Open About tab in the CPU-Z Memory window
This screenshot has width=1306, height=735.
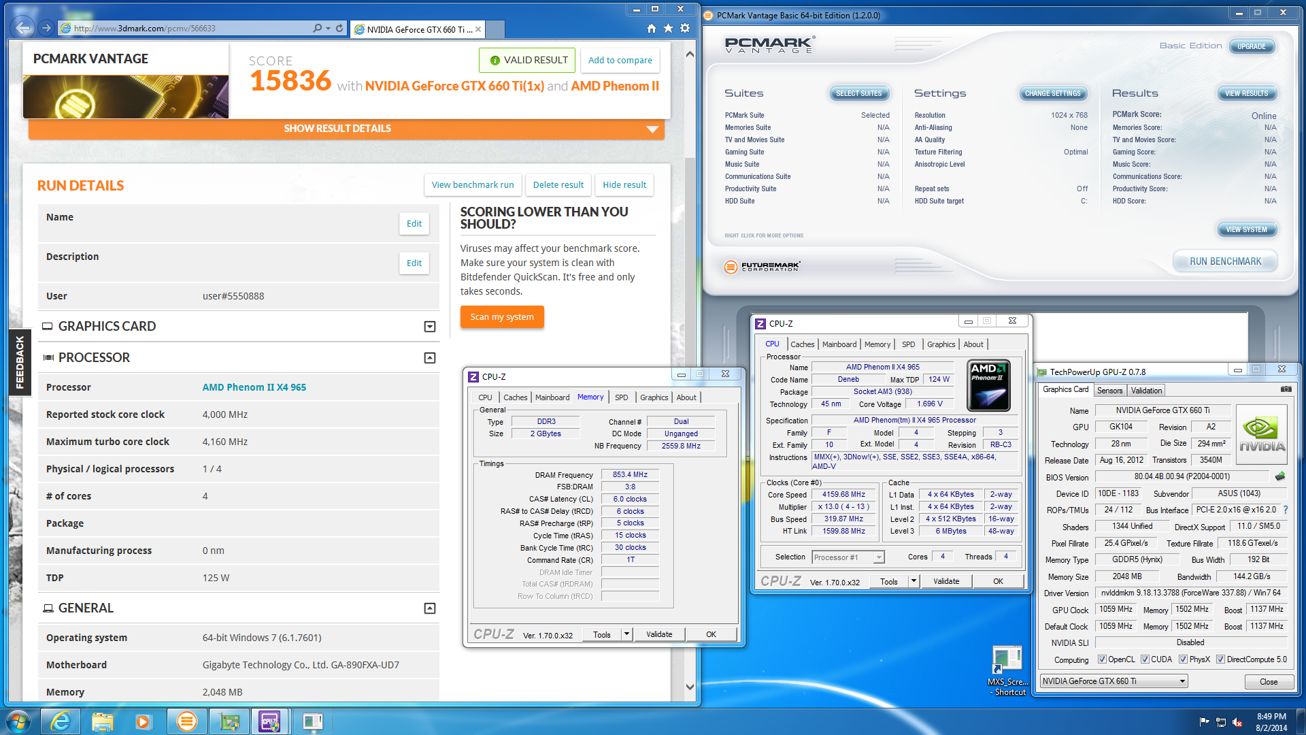[686, 397]
